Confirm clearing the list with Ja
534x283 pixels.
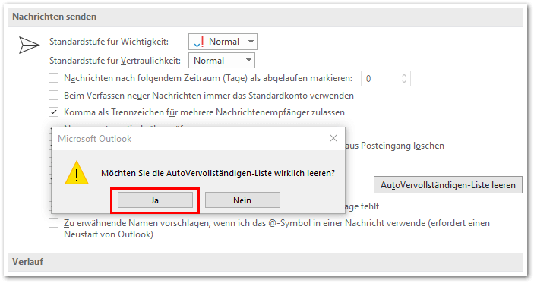pyautogui.click(x=155, y=200)
